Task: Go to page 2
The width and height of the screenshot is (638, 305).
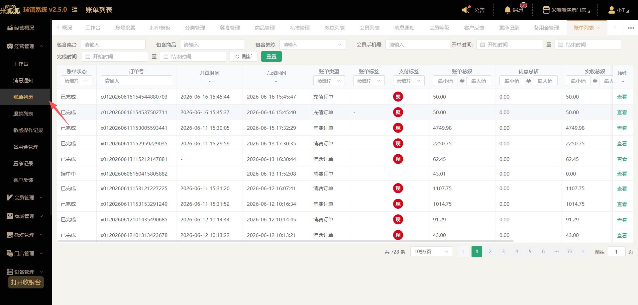Action: (x=490, y=252)
